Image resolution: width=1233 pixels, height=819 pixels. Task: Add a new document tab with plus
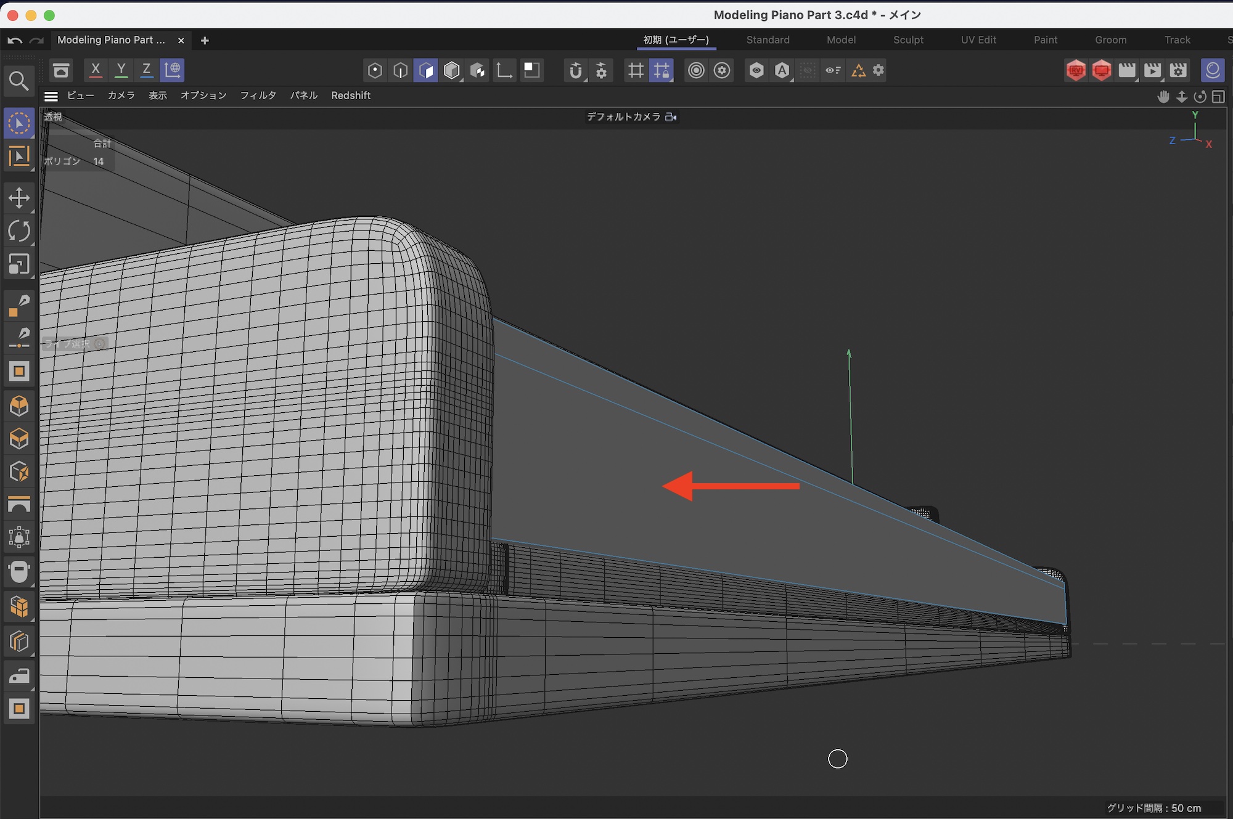click(x=205, y=41)
